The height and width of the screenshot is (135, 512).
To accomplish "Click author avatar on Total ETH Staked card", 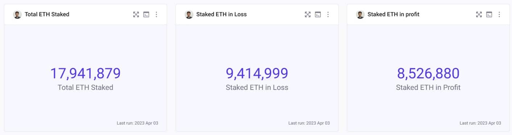I will [x=17, y=14].
